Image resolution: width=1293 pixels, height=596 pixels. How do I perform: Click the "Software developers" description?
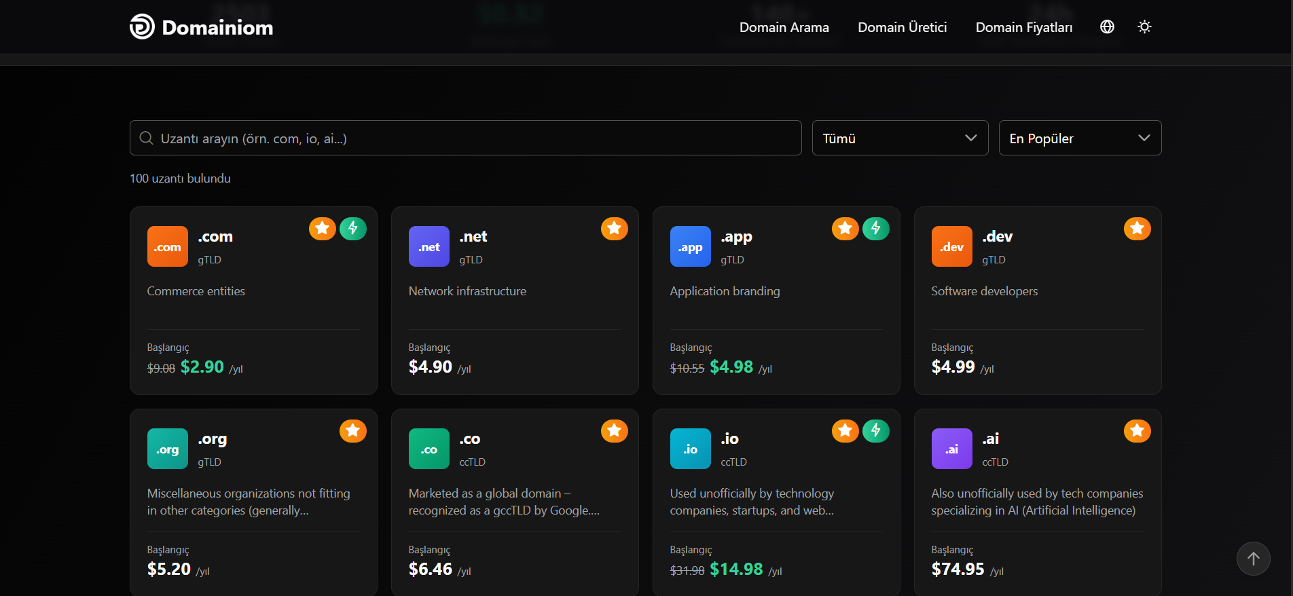click(985, 292)
